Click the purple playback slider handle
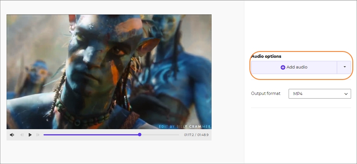The height and width of the screenshot is (164, 357). (x=139, y=135)
